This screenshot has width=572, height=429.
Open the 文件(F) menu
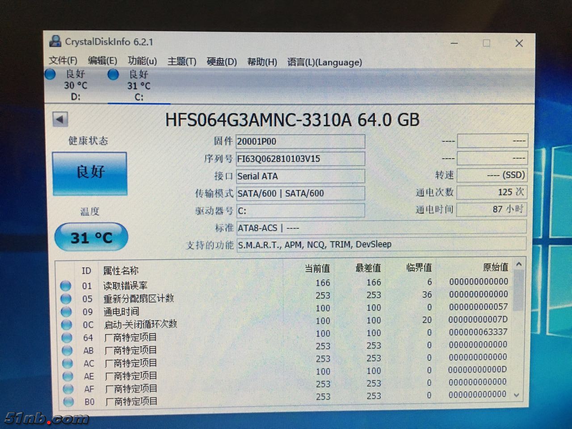[x=63, y=61]
